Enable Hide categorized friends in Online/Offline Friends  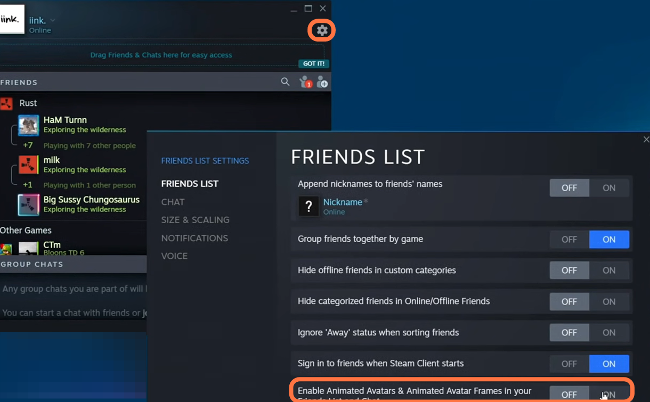[609, 301]
